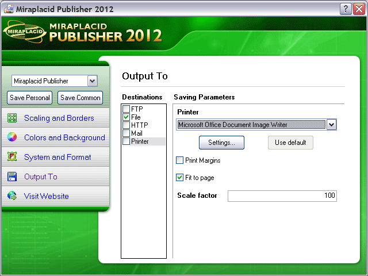Viewport: 368px width, 276px height.
Task: Select Mail label in Destinations list
Action: click(x=137, y=133)
